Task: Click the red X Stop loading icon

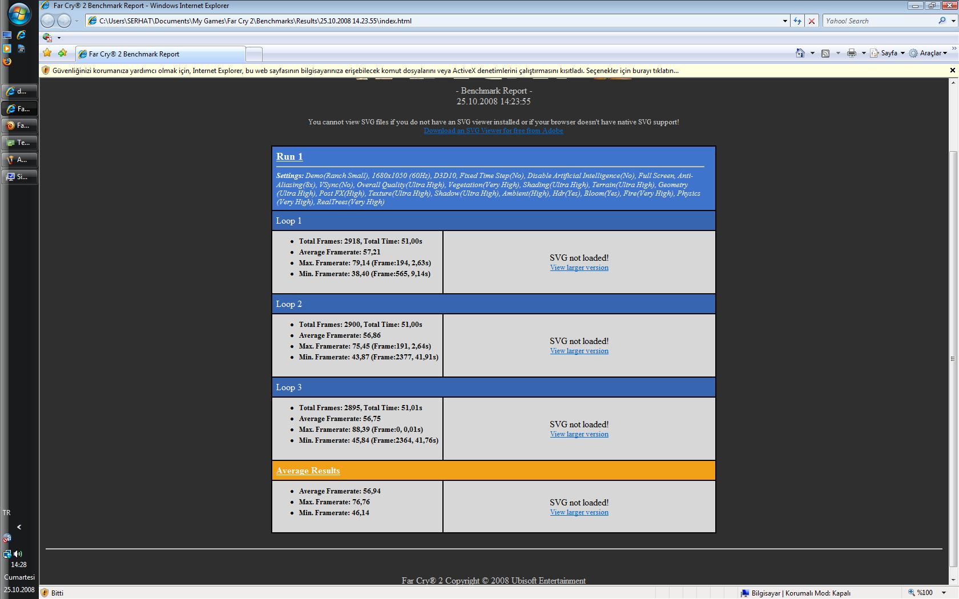Action: 812,21
